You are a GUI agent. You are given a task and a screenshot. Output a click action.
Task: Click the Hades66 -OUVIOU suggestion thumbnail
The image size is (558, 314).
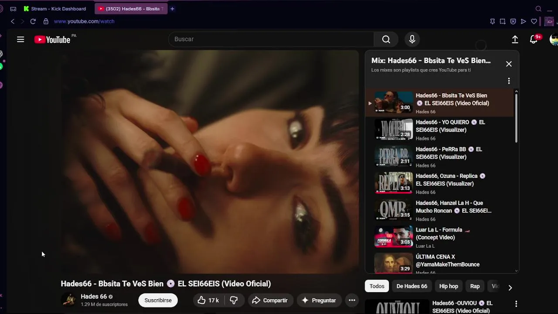point(397,307)
